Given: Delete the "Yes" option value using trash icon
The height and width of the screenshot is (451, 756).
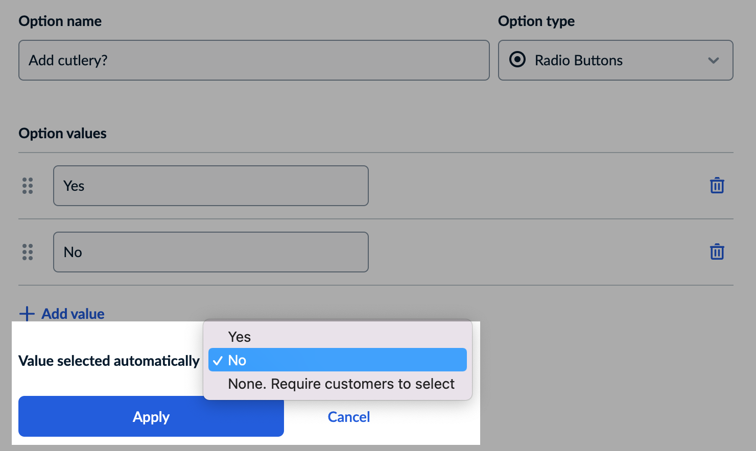Looking at the screenshot, I should click(717, 186).
